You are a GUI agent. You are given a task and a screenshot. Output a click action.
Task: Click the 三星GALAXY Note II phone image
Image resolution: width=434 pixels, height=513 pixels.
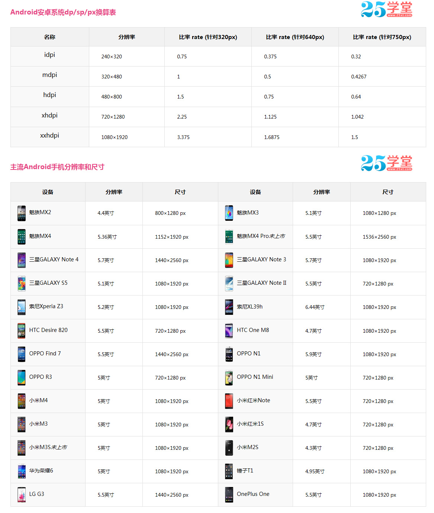pos(229,284)
